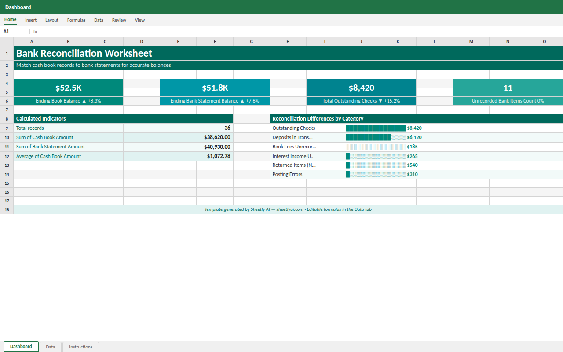Click the Average of Cash Book Amount label
Viewport: 563px width, 352px height.
(68, 156)
